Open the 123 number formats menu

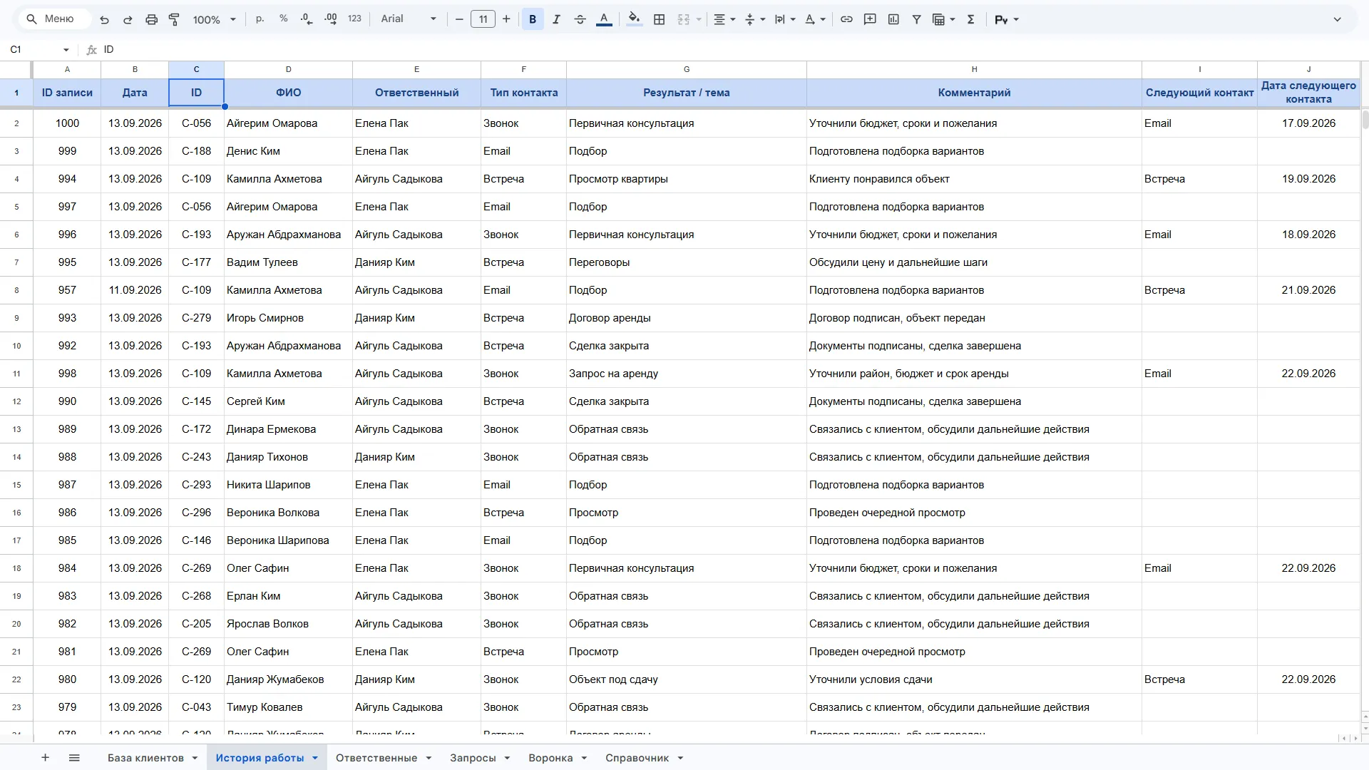click(x=354, y=19)
